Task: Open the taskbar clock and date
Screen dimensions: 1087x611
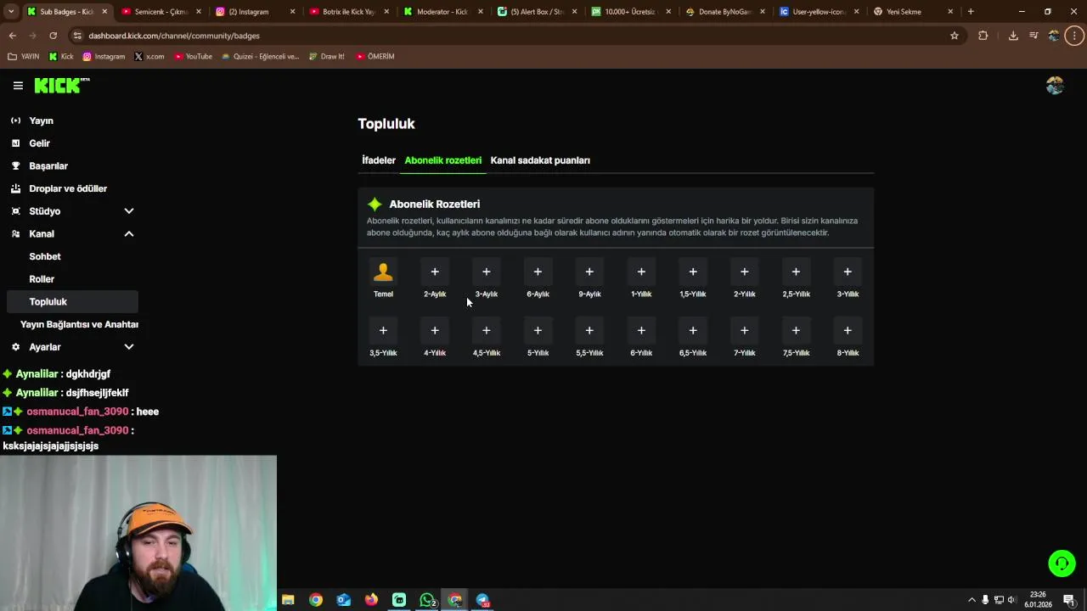Action: (1038, 600)
